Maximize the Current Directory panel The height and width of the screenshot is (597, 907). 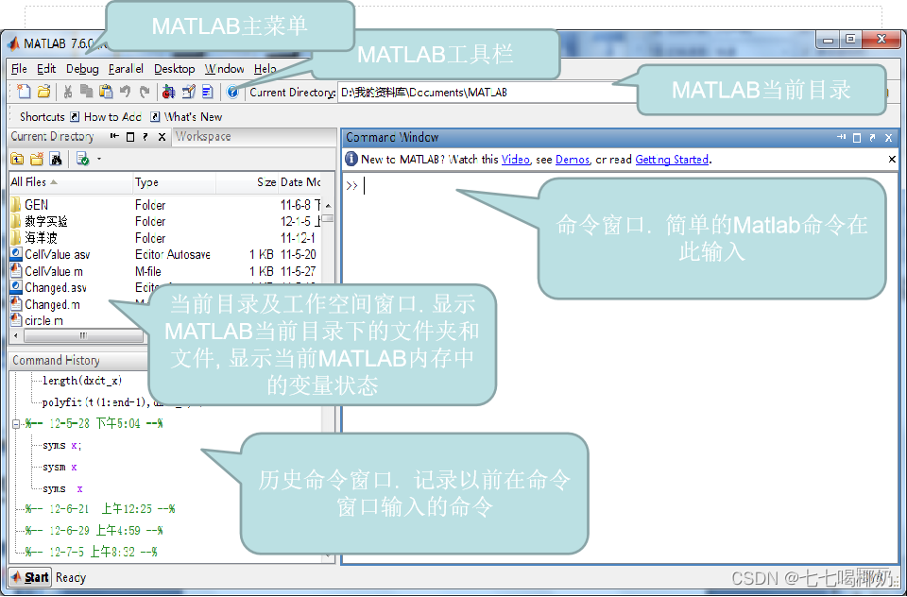[x=129, y=137]
